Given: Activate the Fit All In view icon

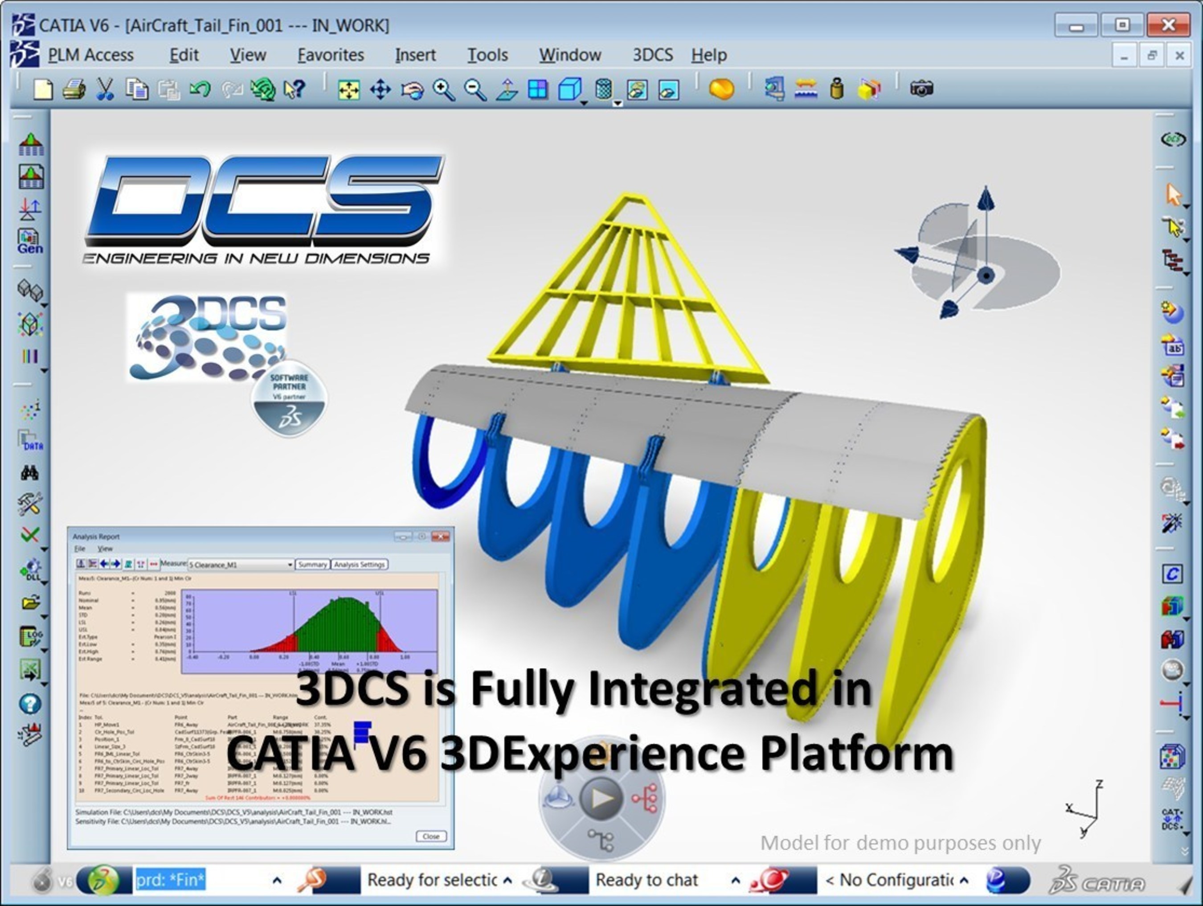Looking at the screenshot, I should click(348, 90).
